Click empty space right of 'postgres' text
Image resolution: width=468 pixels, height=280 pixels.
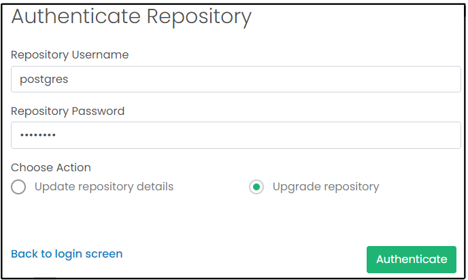[x=272, y=79]
